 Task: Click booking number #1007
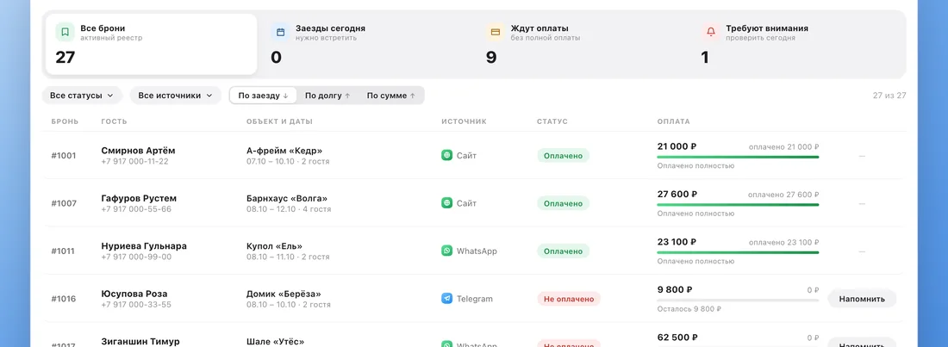(x=64, y=203)
